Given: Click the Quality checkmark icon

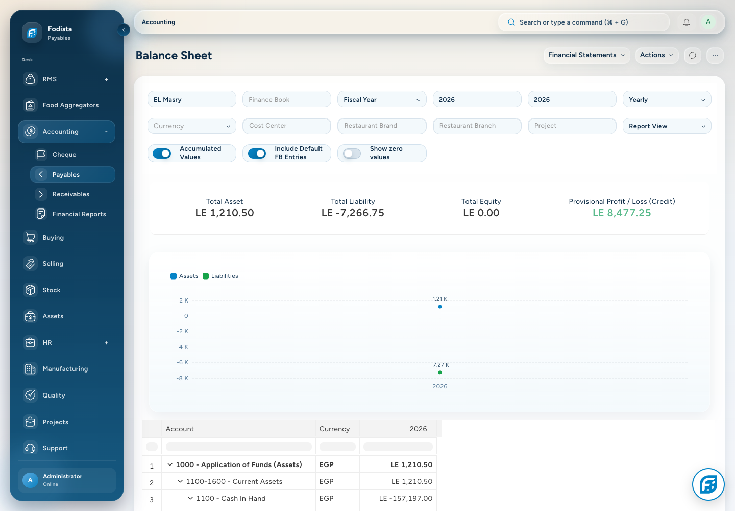Looking at the screenshot, I should (31, 396).
